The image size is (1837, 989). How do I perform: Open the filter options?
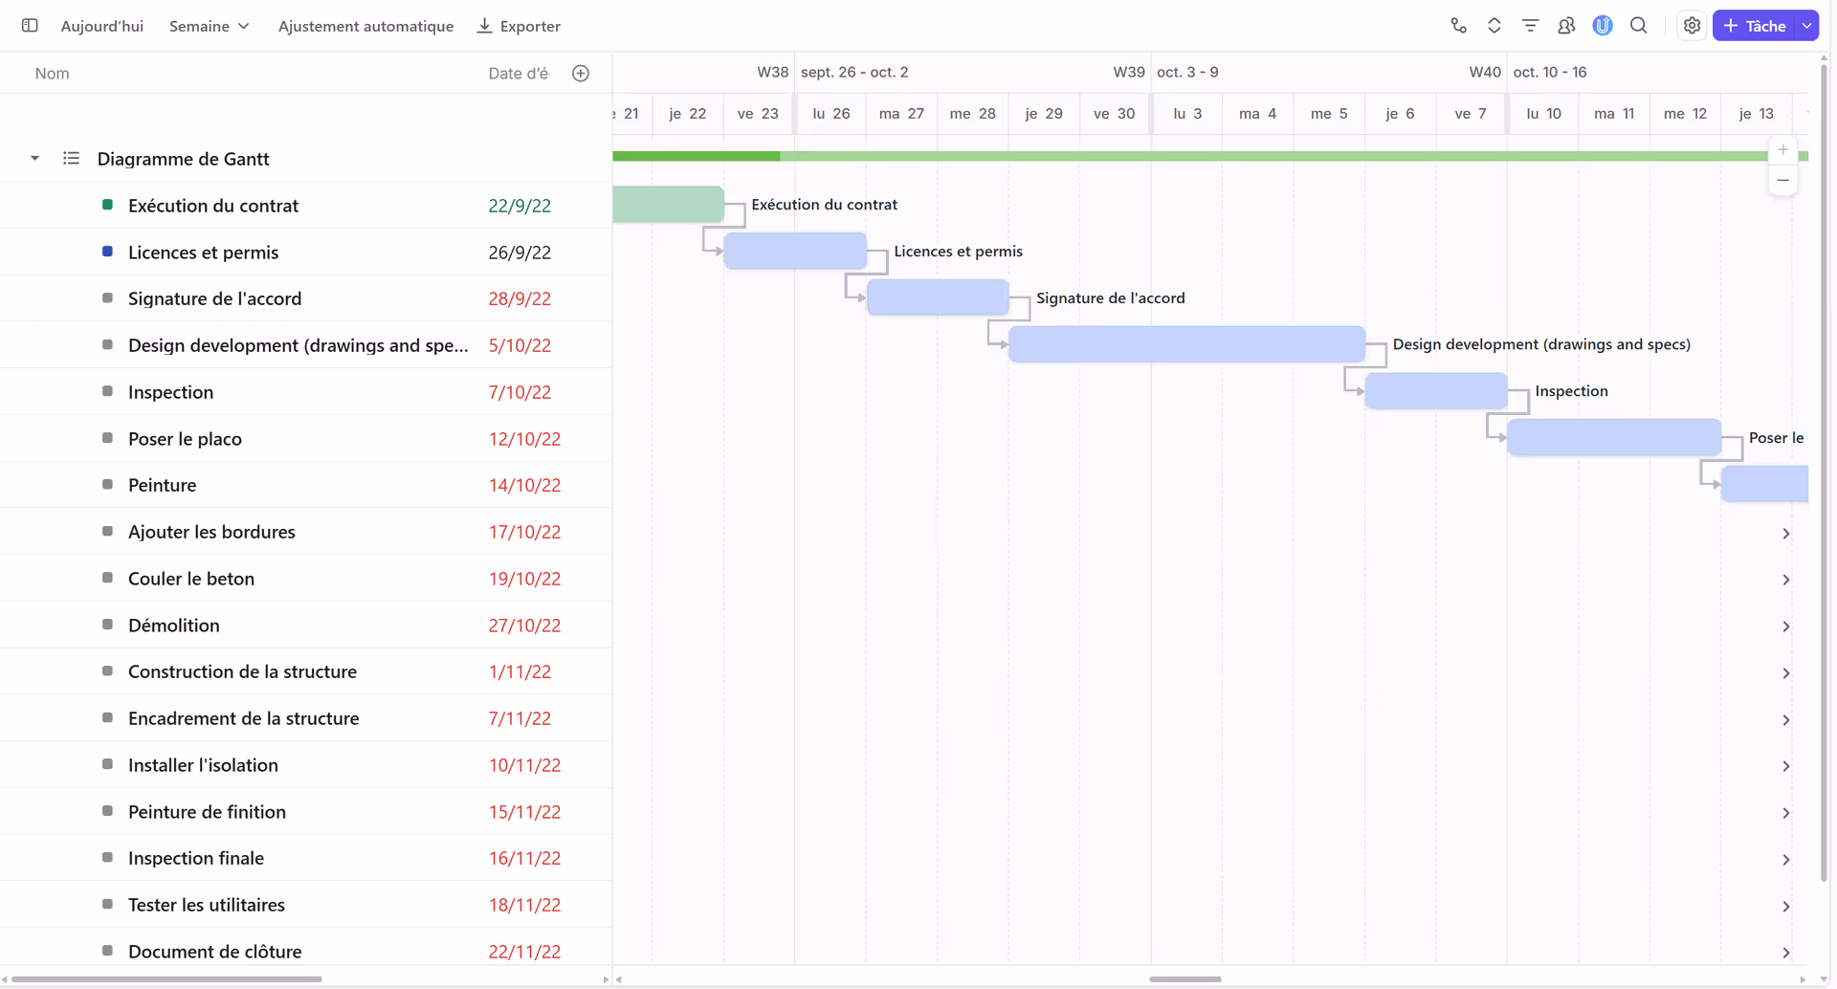point(1531,26)
